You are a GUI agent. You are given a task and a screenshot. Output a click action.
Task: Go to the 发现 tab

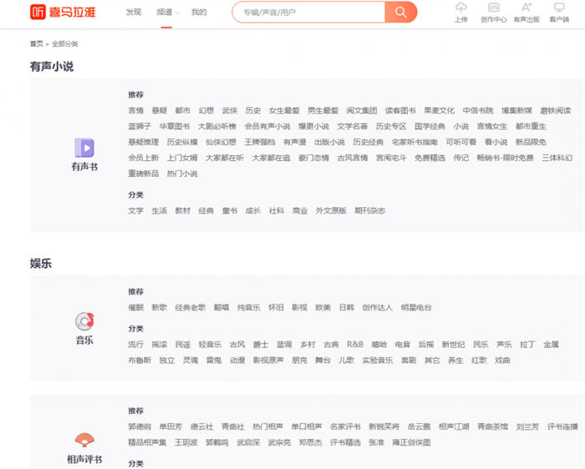(x=134, y=13)
